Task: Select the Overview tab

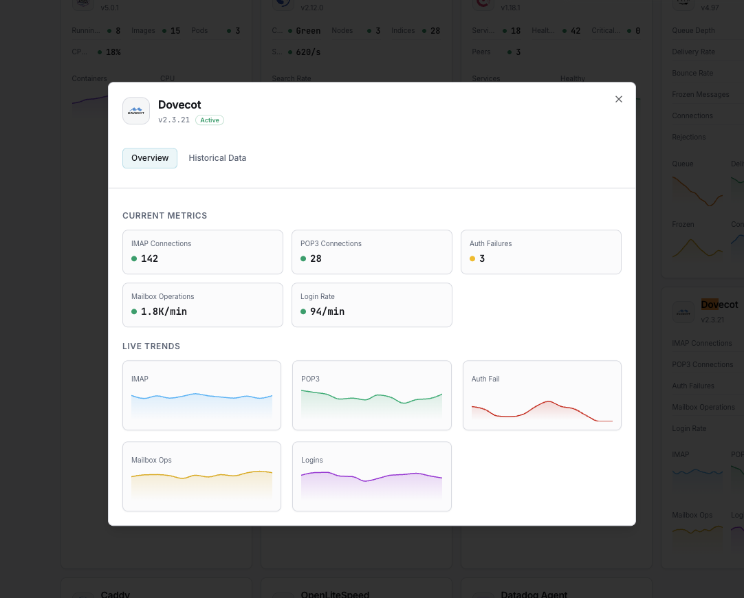Action: 150,158
